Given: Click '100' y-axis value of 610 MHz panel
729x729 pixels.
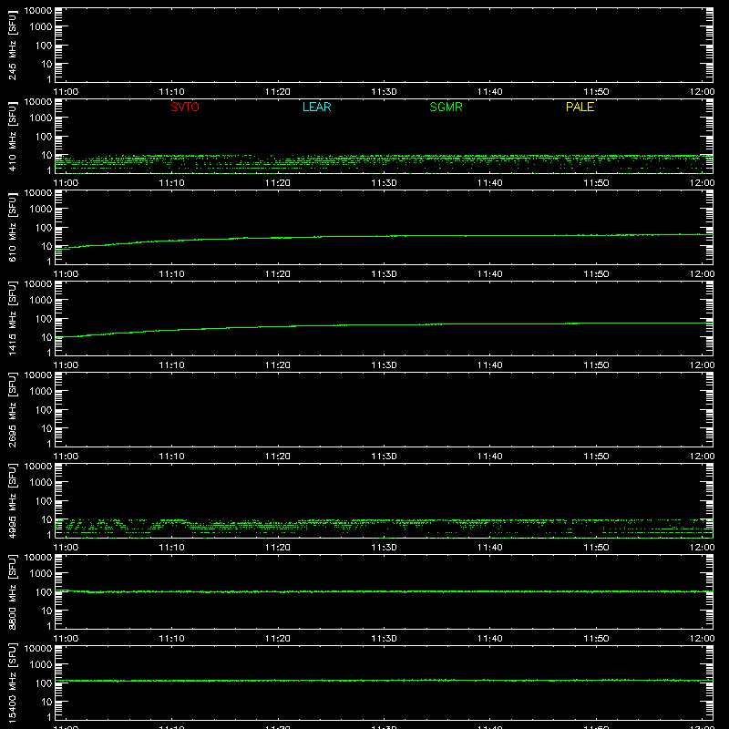Looking at the screenshot, I should pyautogui.click(x=44, y=228).
